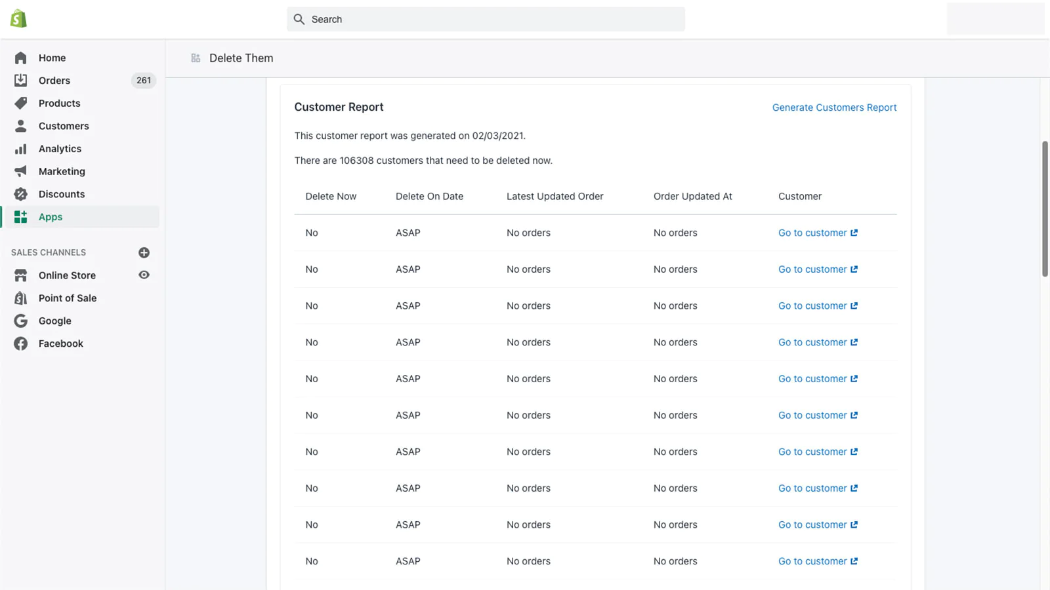This screenshot has width=1050, height=590.
Task: Click the Delete Now column header
Action: 331,196
